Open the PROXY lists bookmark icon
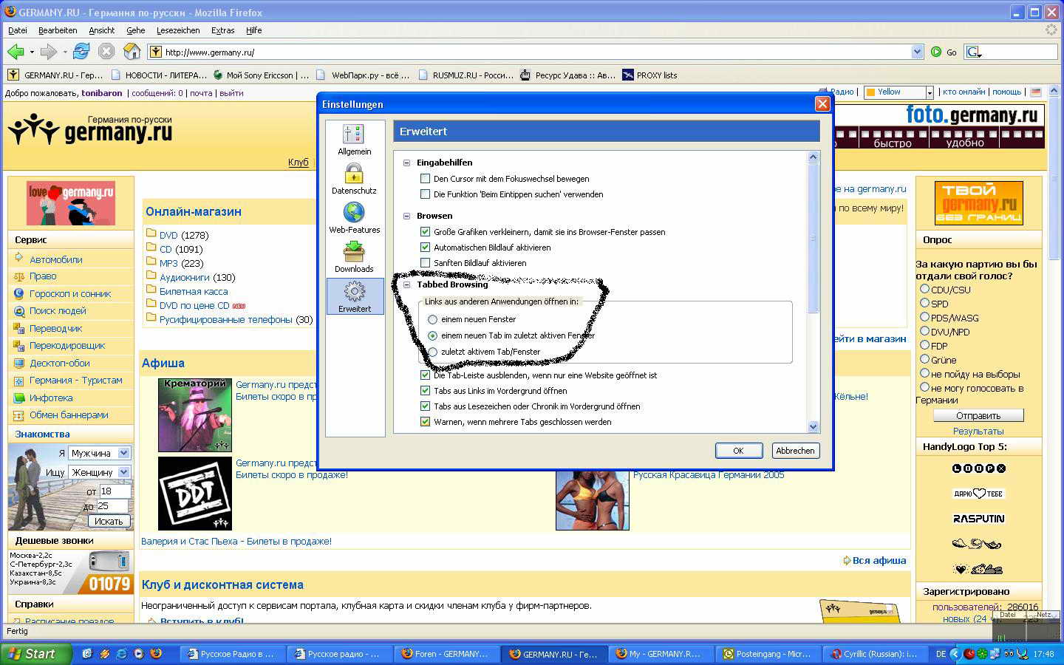Image resolution: width=1064 pixels, height=665 pixels. coord(628,75)
